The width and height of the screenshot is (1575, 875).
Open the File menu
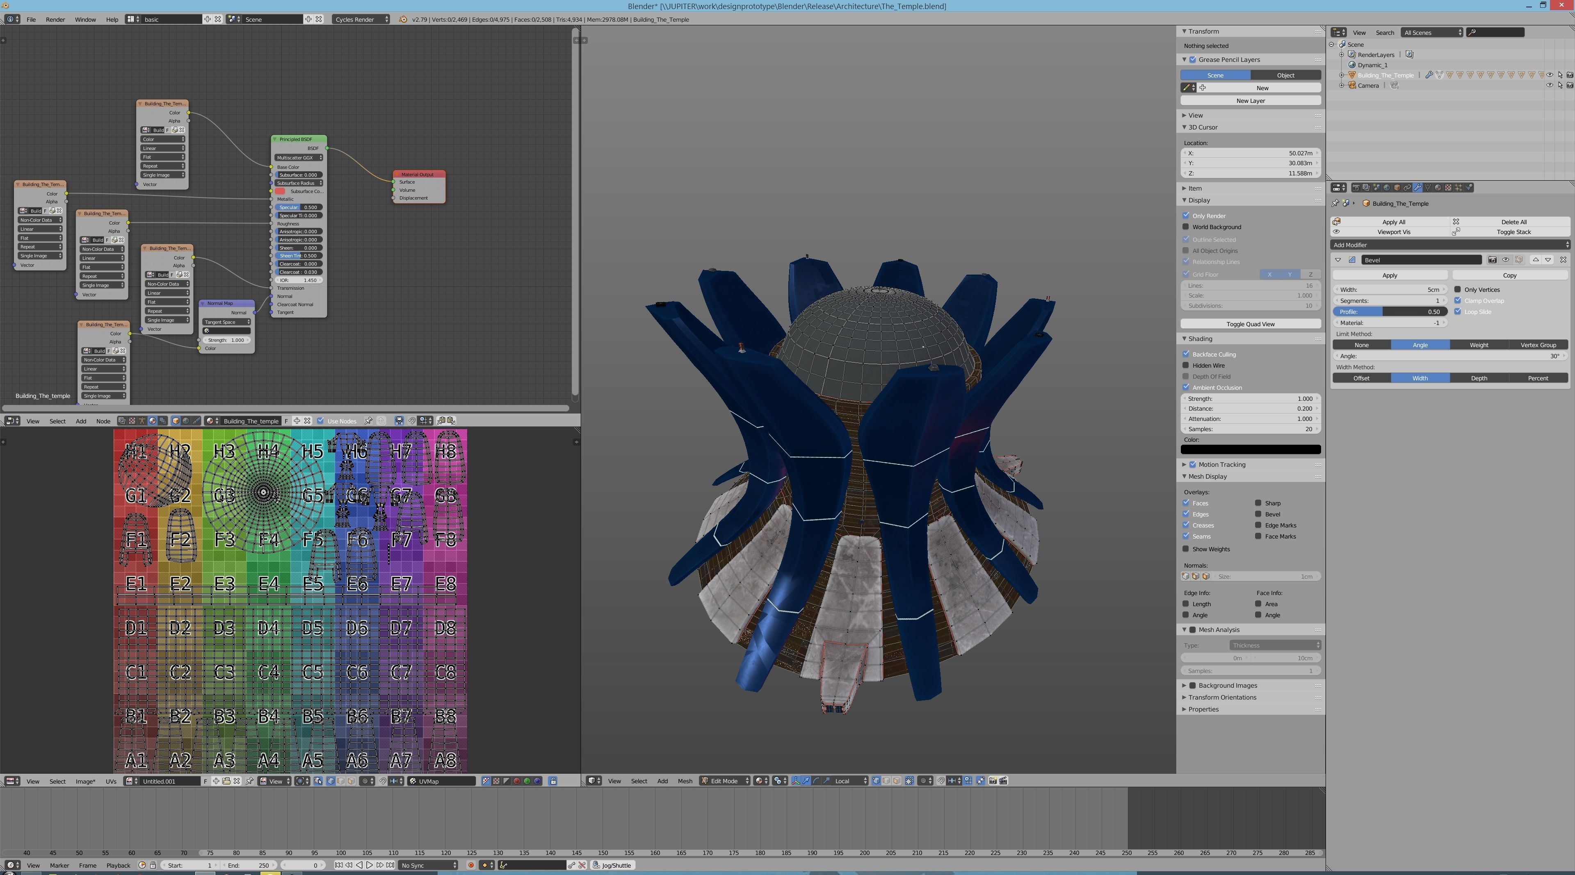[31, 20]
